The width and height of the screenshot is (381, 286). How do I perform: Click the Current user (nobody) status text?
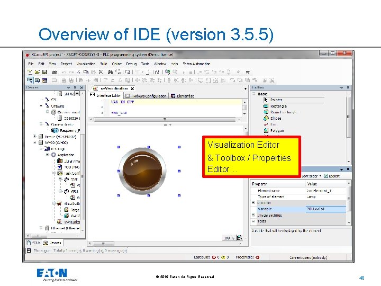coord(308,257)
